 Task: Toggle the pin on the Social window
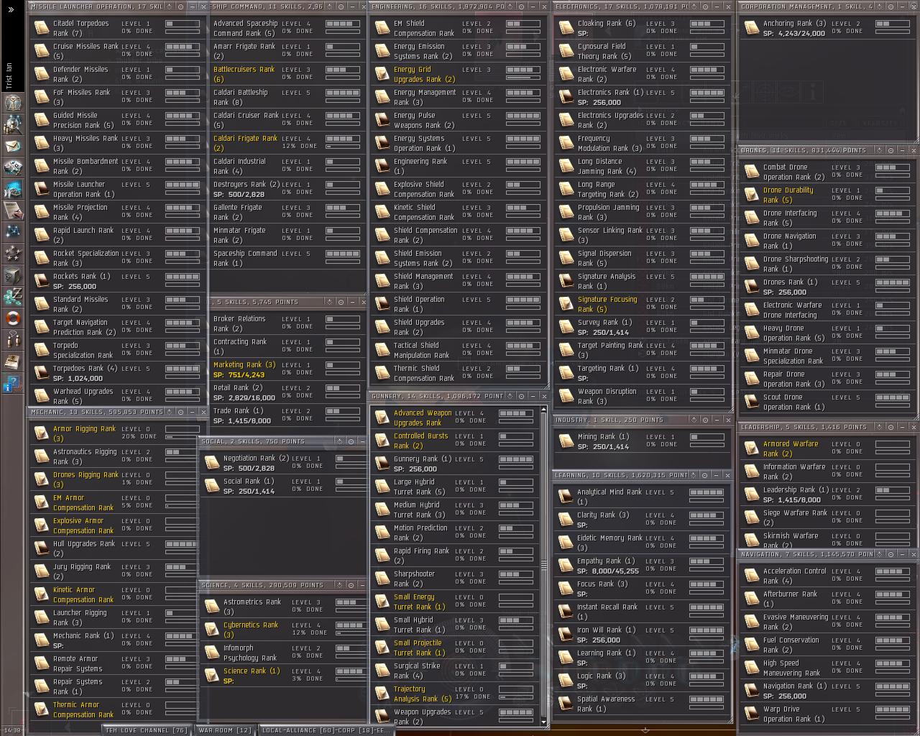tap(350, 441)
